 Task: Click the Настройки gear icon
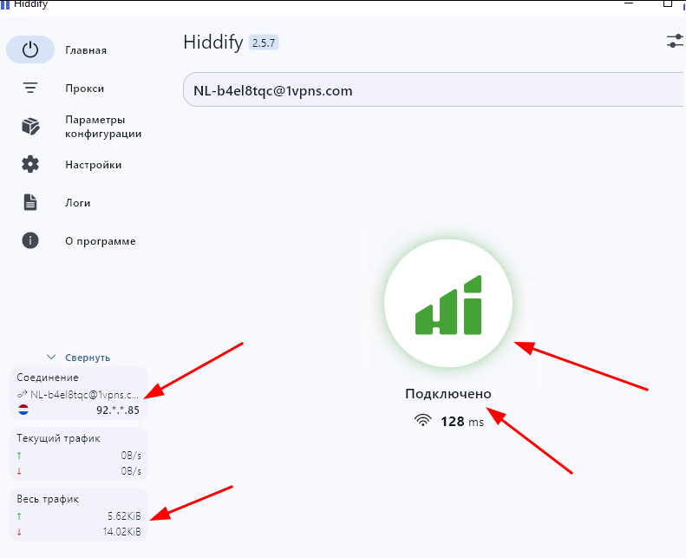click(x=30, y=164)
